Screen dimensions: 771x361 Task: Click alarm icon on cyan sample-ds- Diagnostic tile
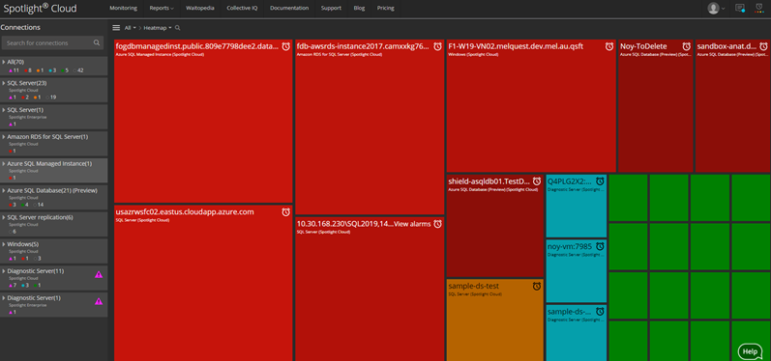(600, 312)
